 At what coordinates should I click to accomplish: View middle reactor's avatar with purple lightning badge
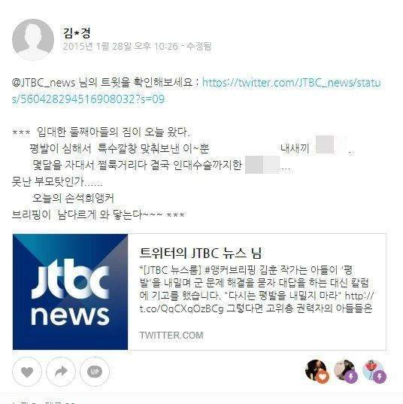[346, 370]
